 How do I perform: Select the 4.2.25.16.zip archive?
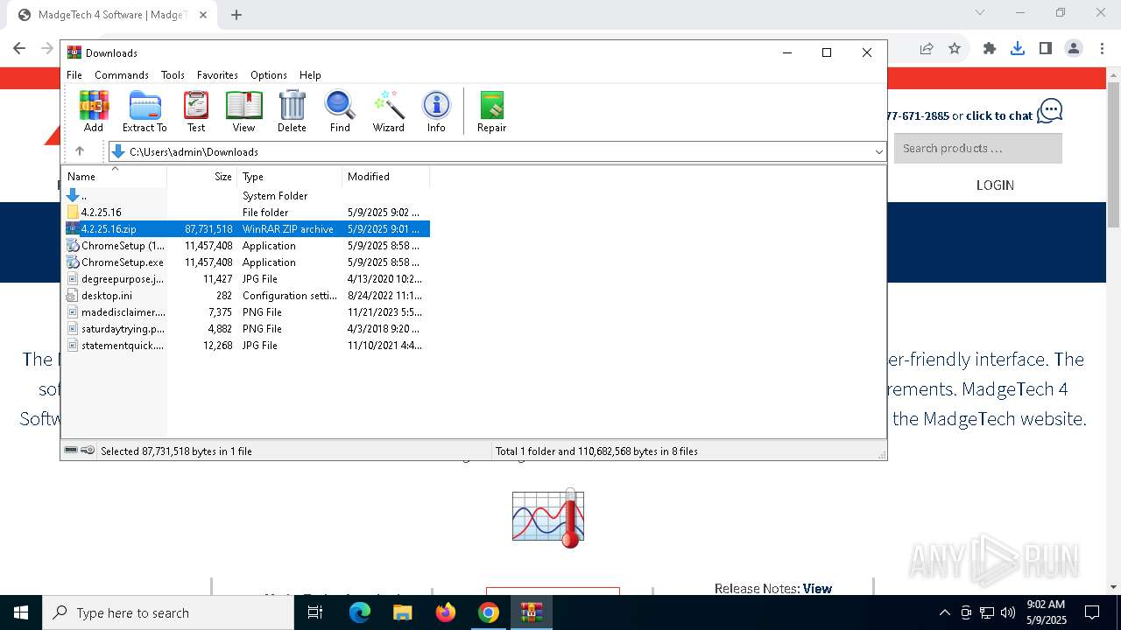[245, 229]
